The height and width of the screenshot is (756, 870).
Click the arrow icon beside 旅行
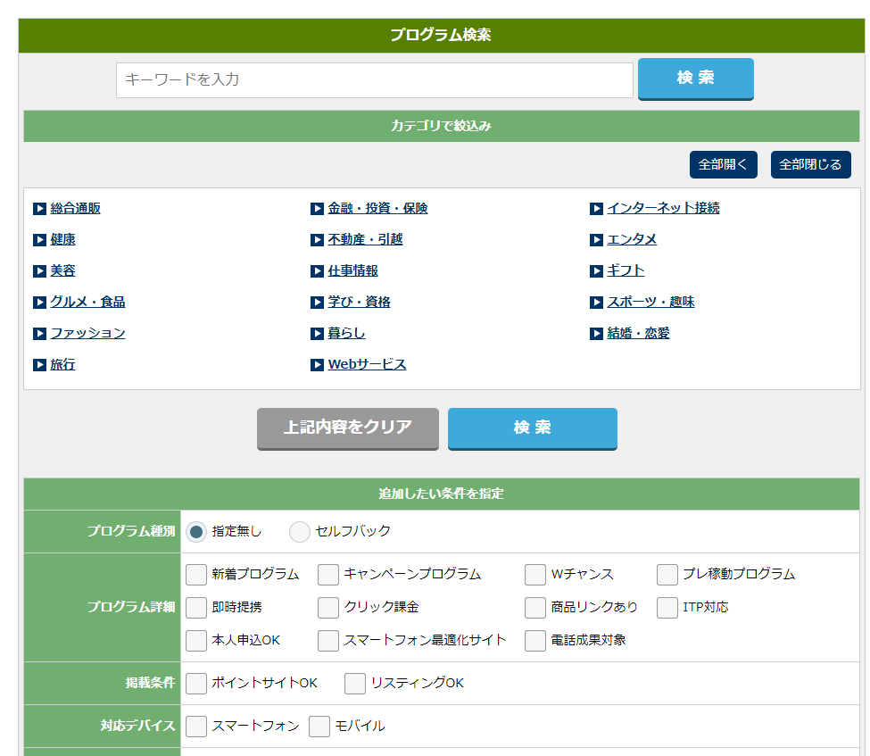[39, 365]
